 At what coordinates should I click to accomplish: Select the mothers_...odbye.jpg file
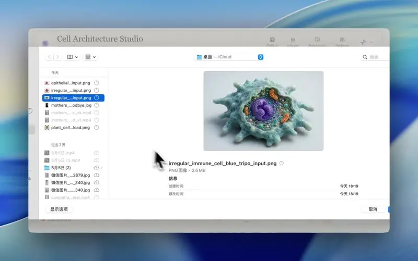[73, 105]
